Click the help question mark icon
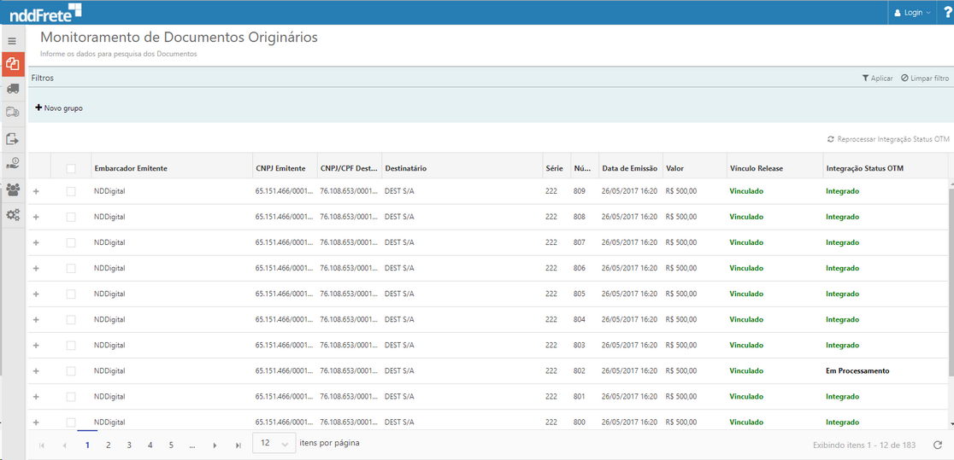 (946, 12)
